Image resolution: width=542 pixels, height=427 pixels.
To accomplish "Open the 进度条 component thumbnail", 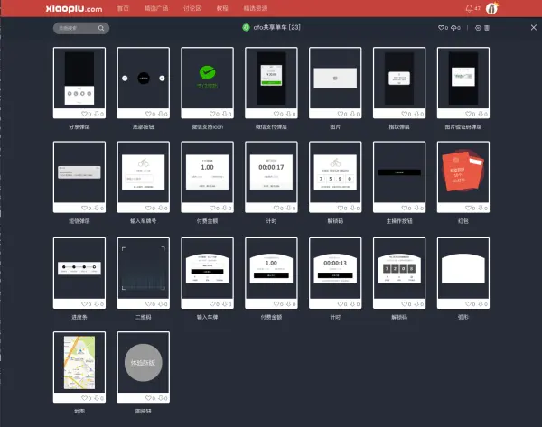I will click(79, 268).
